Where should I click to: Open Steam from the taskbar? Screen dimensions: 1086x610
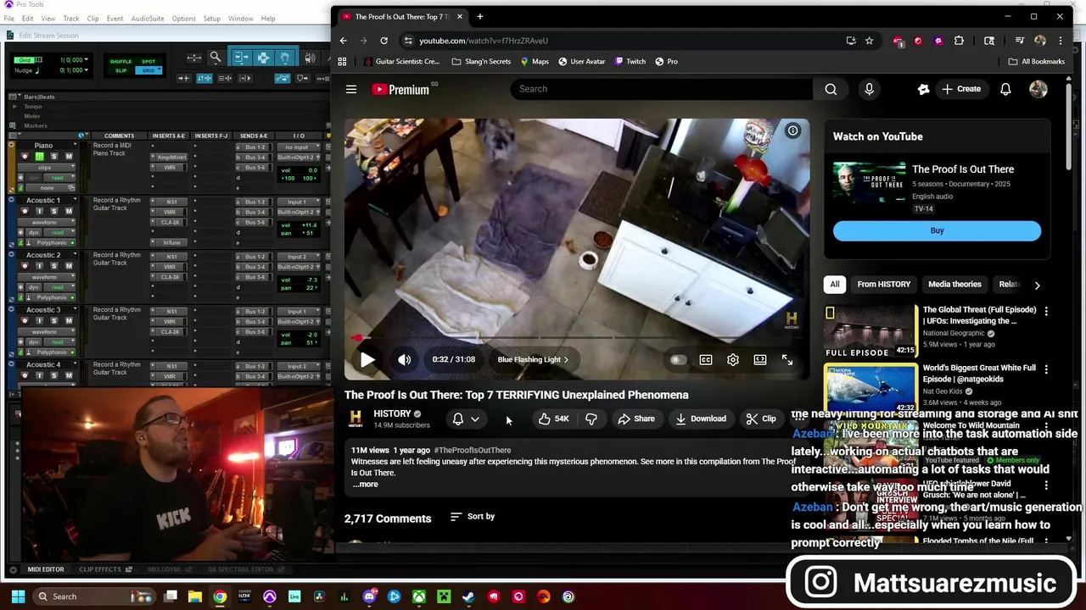pyautogui.click(x=468, y=596)
